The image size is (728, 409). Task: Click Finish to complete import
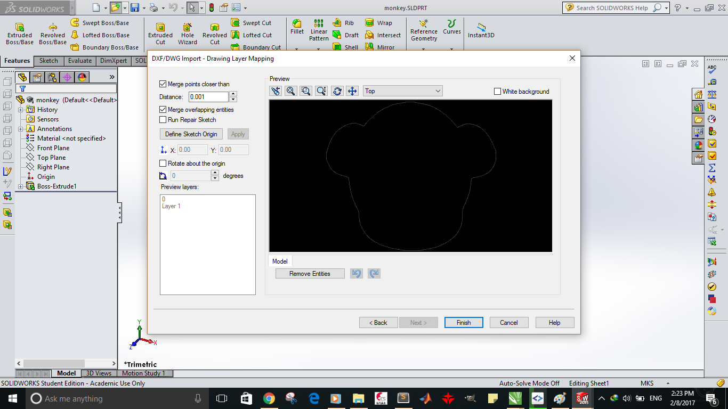point(464,323)
